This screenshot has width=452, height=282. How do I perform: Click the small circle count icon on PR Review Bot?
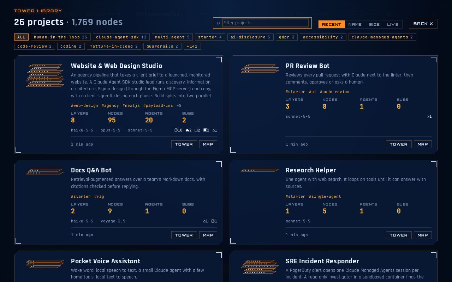click(429, 117)
